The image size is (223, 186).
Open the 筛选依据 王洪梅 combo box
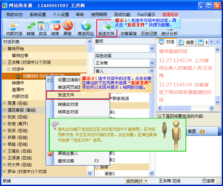pos(152,63)
